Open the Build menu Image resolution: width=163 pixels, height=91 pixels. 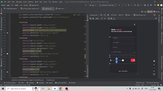(36, 2)
